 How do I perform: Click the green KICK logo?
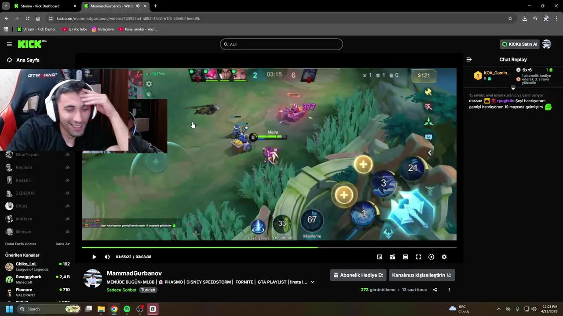click(32, 44)
